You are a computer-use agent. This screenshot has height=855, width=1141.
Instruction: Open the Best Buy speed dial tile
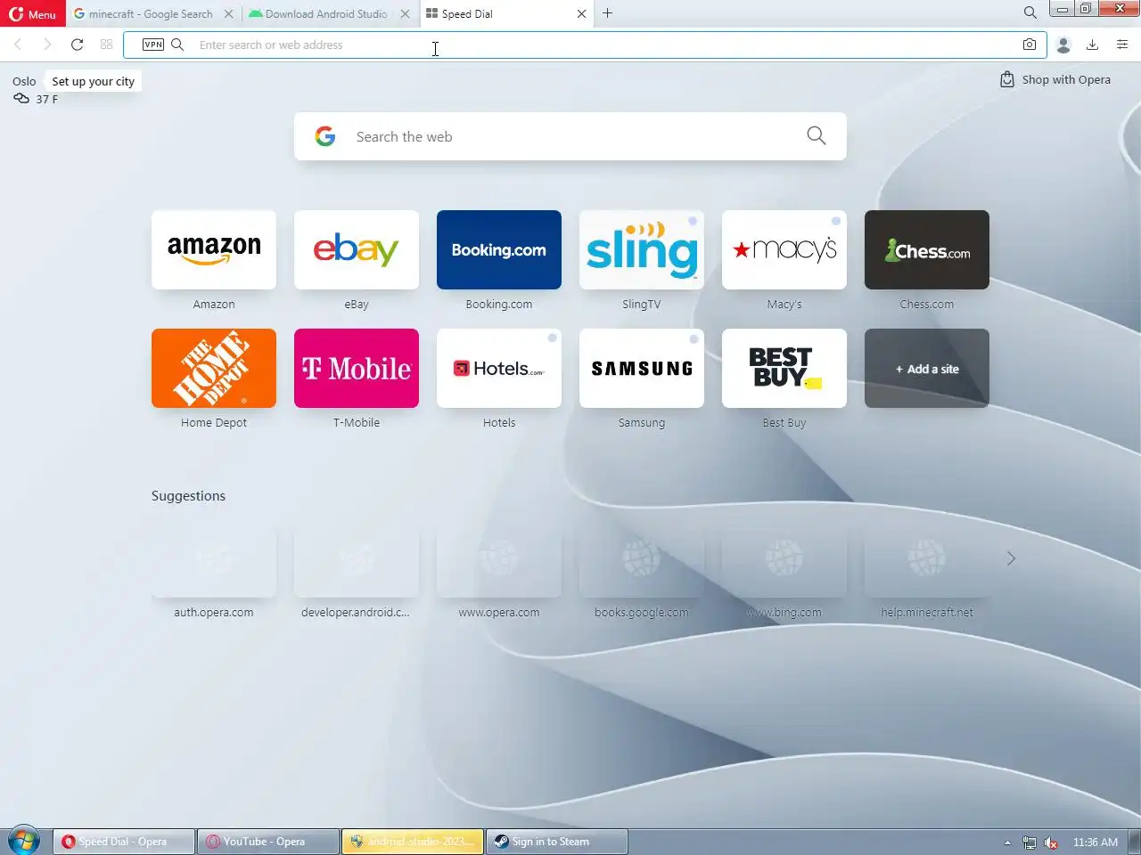point(784,368)
